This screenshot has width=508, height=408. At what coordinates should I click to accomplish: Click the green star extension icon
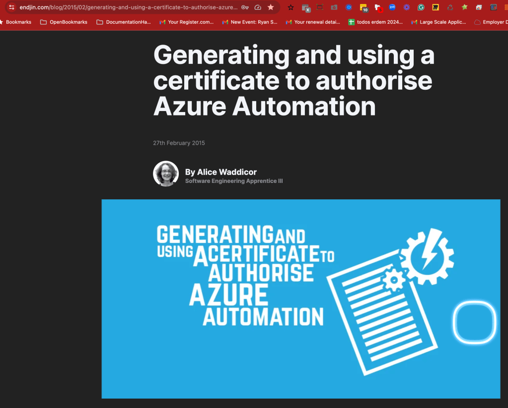465,7
